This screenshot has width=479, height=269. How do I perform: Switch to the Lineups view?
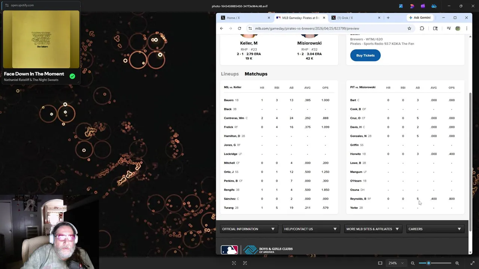point(230,74)
